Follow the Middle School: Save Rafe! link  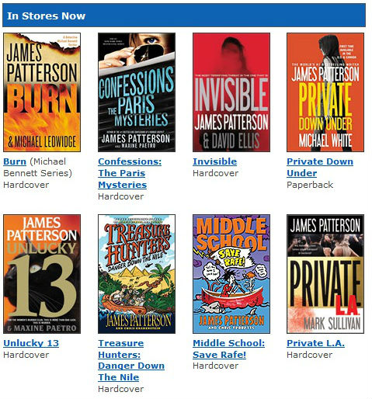[229, 349]
